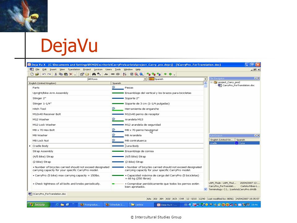Image resolution: width=297 pixels, height=223 pixels.
Task: Click the A-Z sort icon
Action: 124,74
